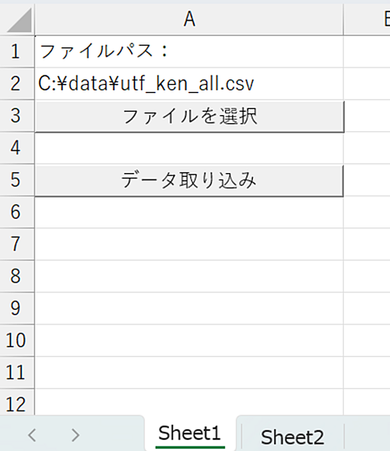Select the row 9 header

(x=17, y=309)
